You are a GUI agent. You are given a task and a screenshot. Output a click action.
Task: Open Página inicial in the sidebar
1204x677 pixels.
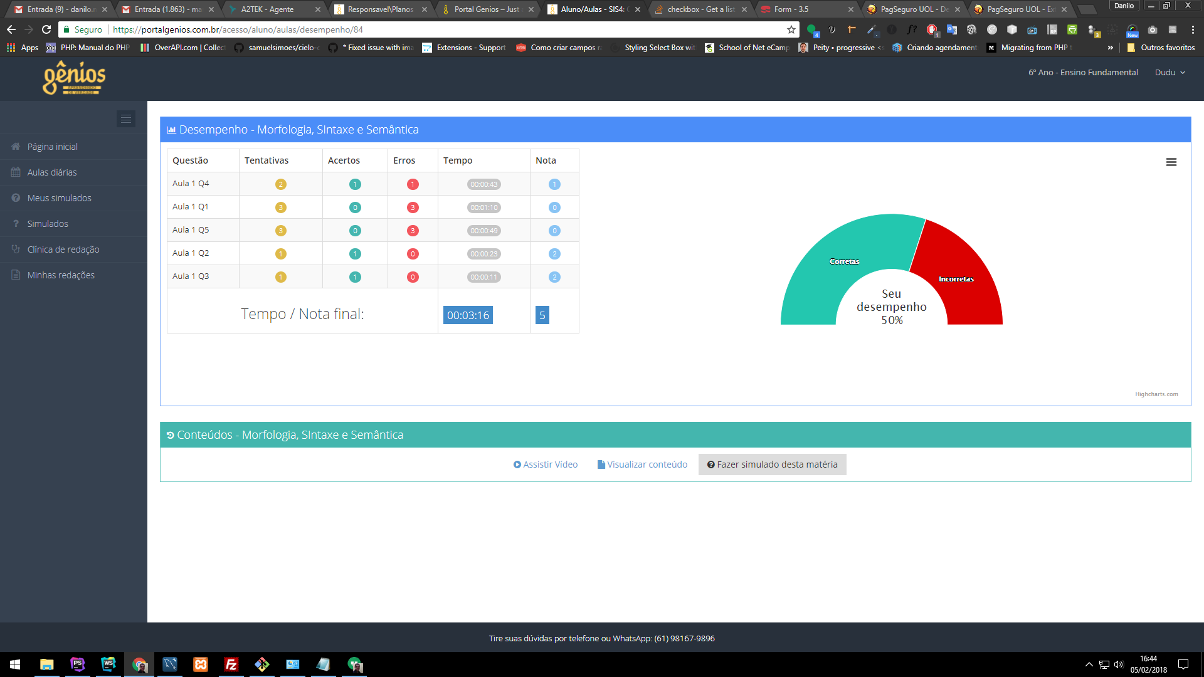point(53,147)
